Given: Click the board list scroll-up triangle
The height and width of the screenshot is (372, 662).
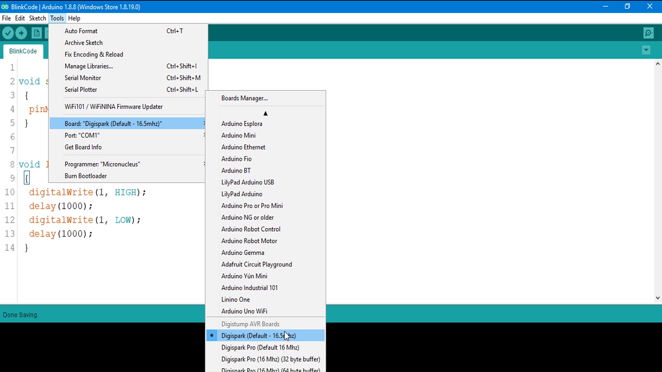Looking at the screenshot, I should click(265, 113).
